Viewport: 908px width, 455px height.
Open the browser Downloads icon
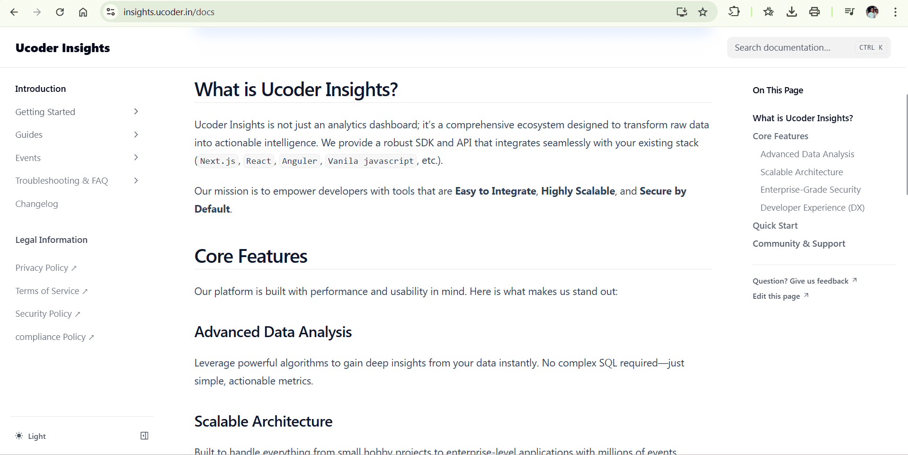pos(791,12)
